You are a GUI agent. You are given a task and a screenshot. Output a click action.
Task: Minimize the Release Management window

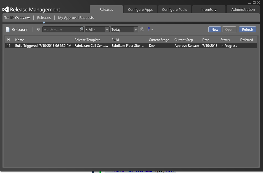(x=250, y=3)
